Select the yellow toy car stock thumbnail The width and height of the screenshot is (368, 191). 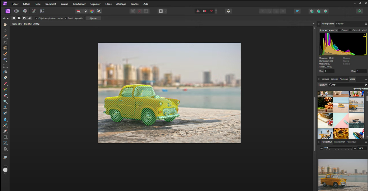[x=356, y=105]
